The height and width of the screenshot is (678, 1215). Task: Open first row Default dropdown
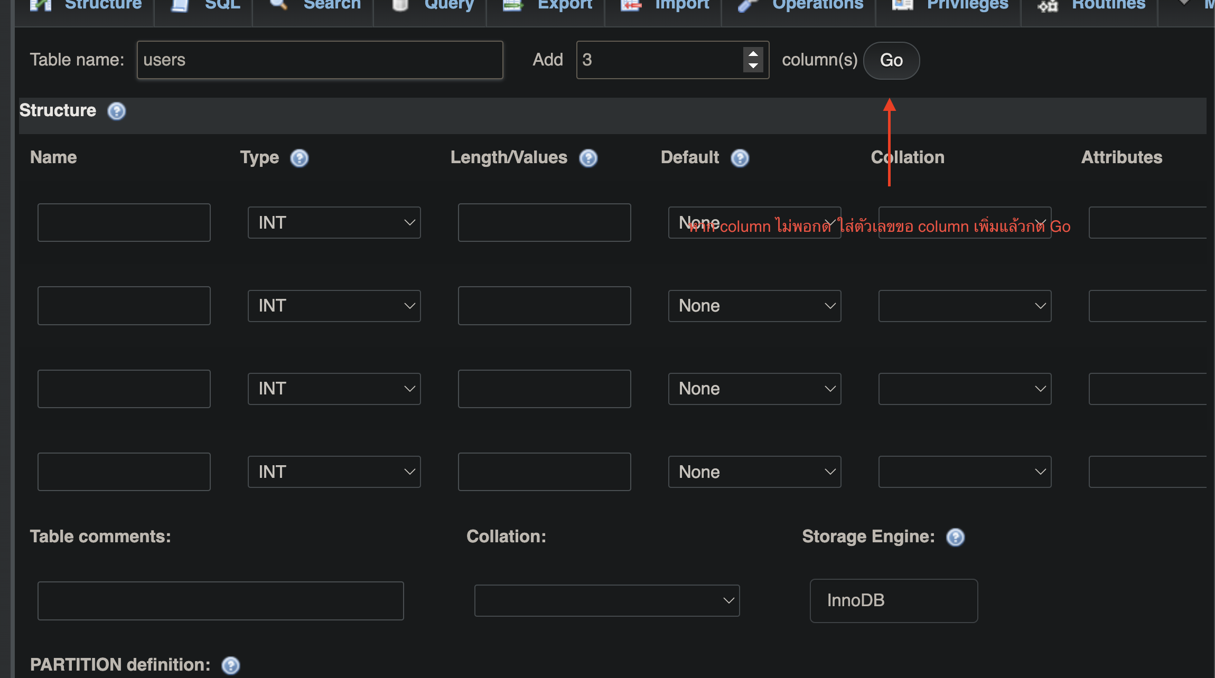click(x=755, y=222)
